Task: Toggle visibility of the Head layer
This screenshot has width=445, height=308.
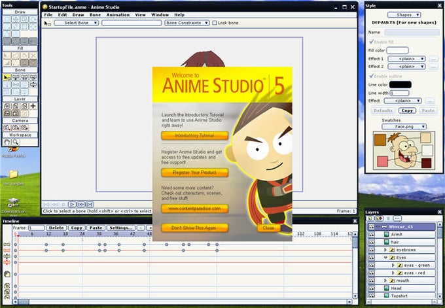Action: [x=371, y=288]
